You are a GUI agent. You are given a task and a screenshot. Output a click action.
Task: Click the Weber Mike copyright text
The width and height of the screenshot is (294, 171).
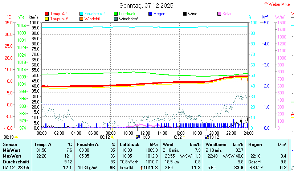click(279, 4)
